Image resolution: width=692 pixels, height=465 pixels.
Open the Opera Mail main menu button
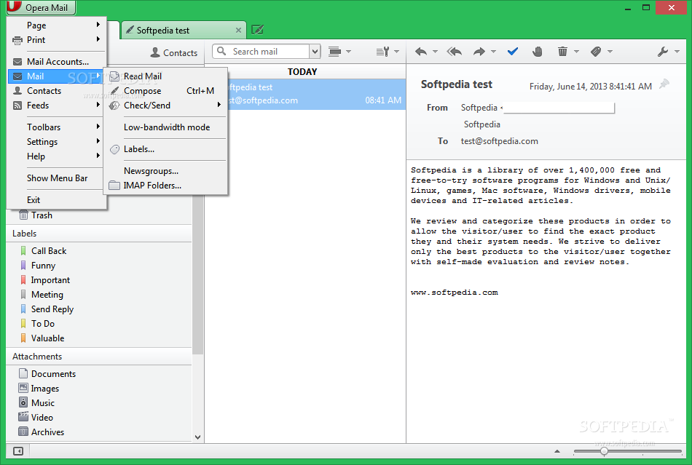point(41,7)
